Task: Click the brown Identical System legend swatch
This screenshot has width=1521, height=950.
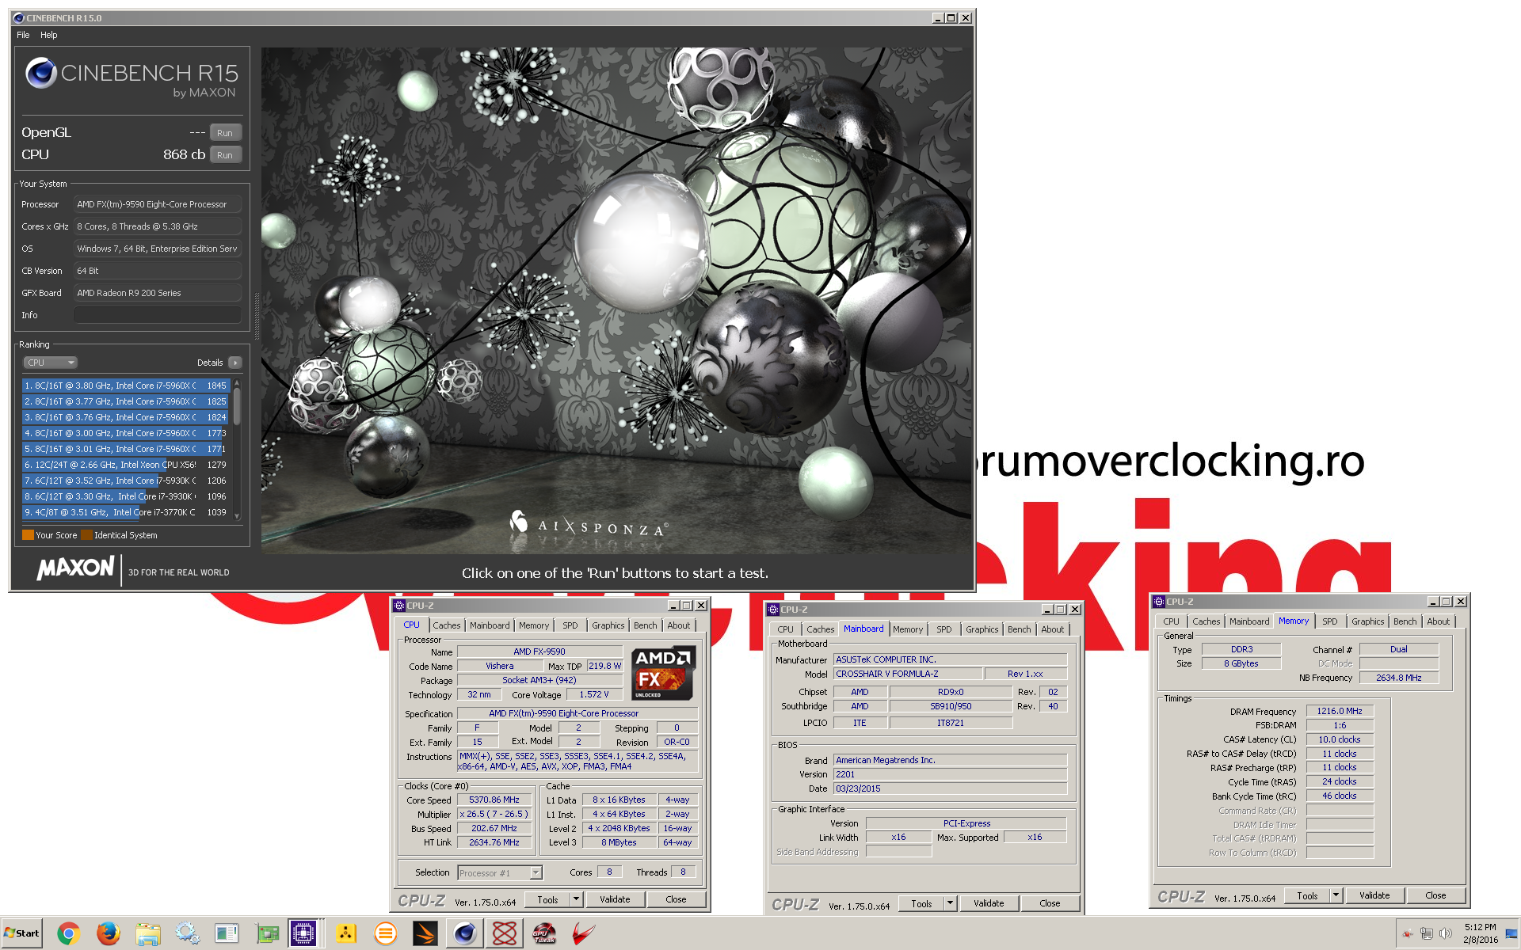Action: tap(86, 535)
